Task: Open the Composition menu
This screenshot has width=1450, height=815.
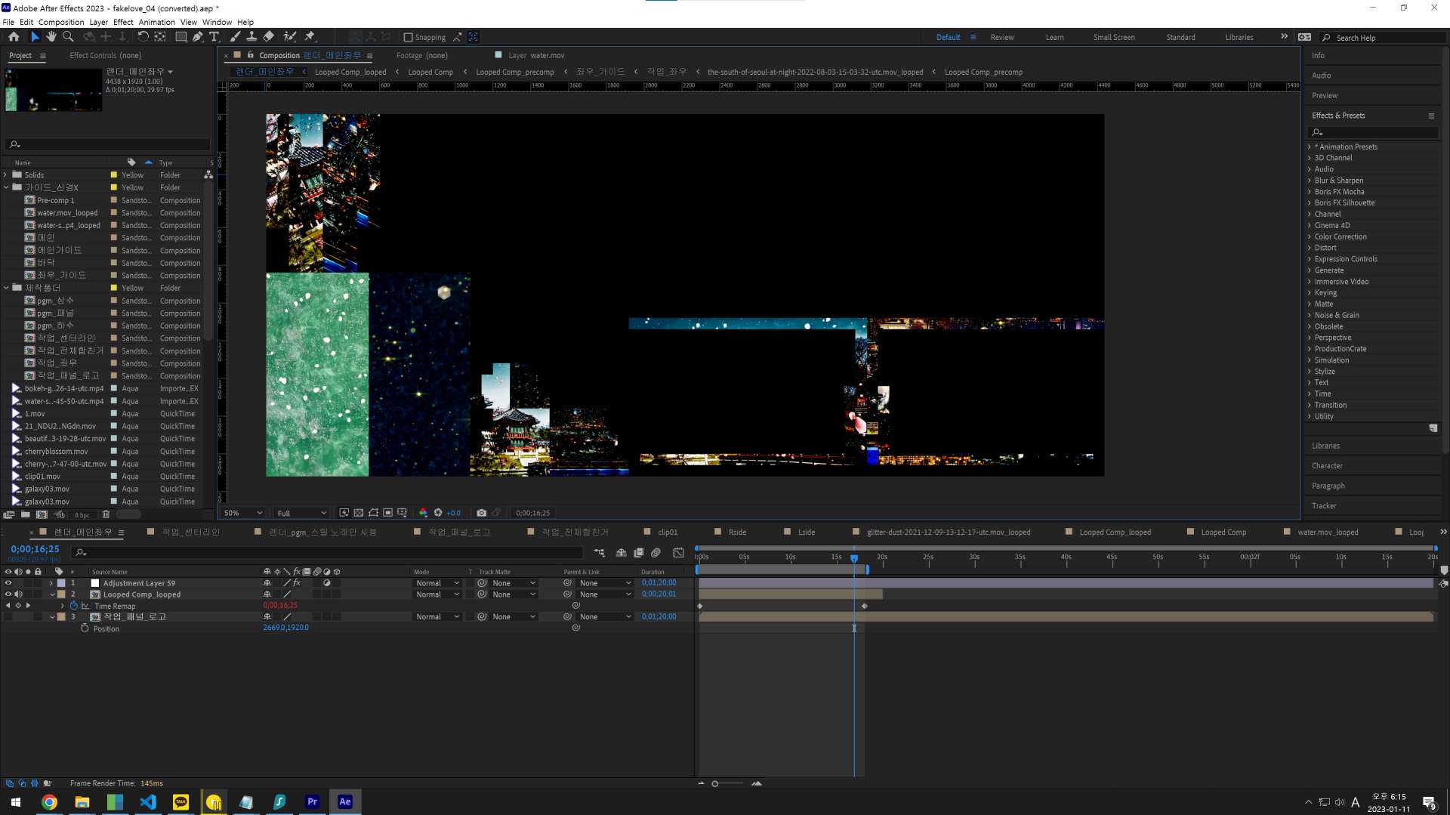Action: coord(61,22)
